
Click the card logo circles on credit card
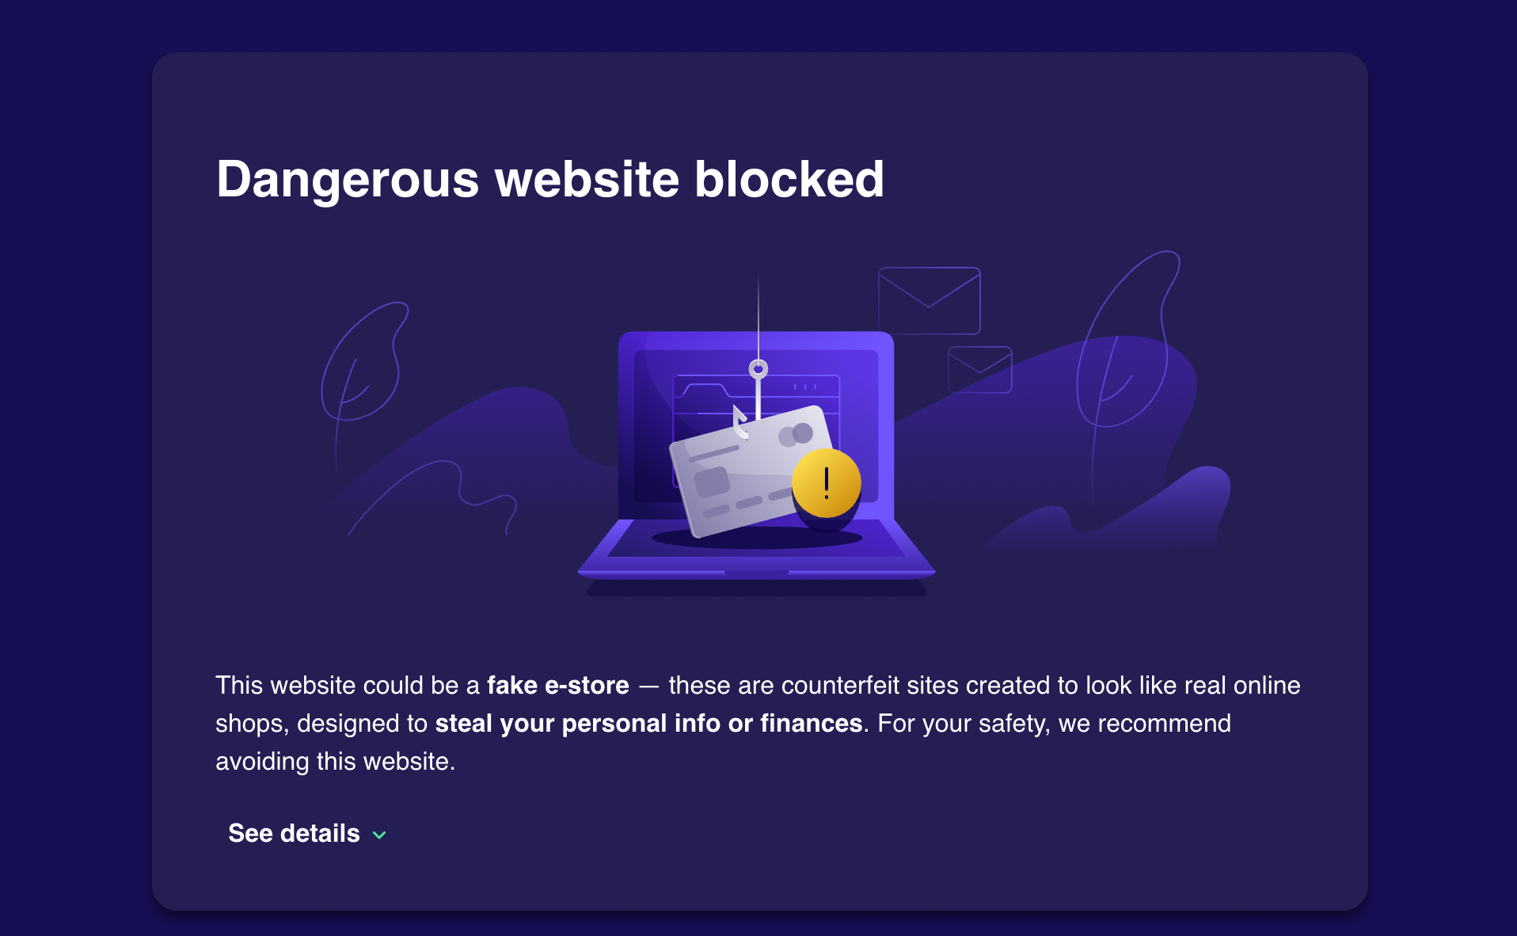[x=795, y=434]
